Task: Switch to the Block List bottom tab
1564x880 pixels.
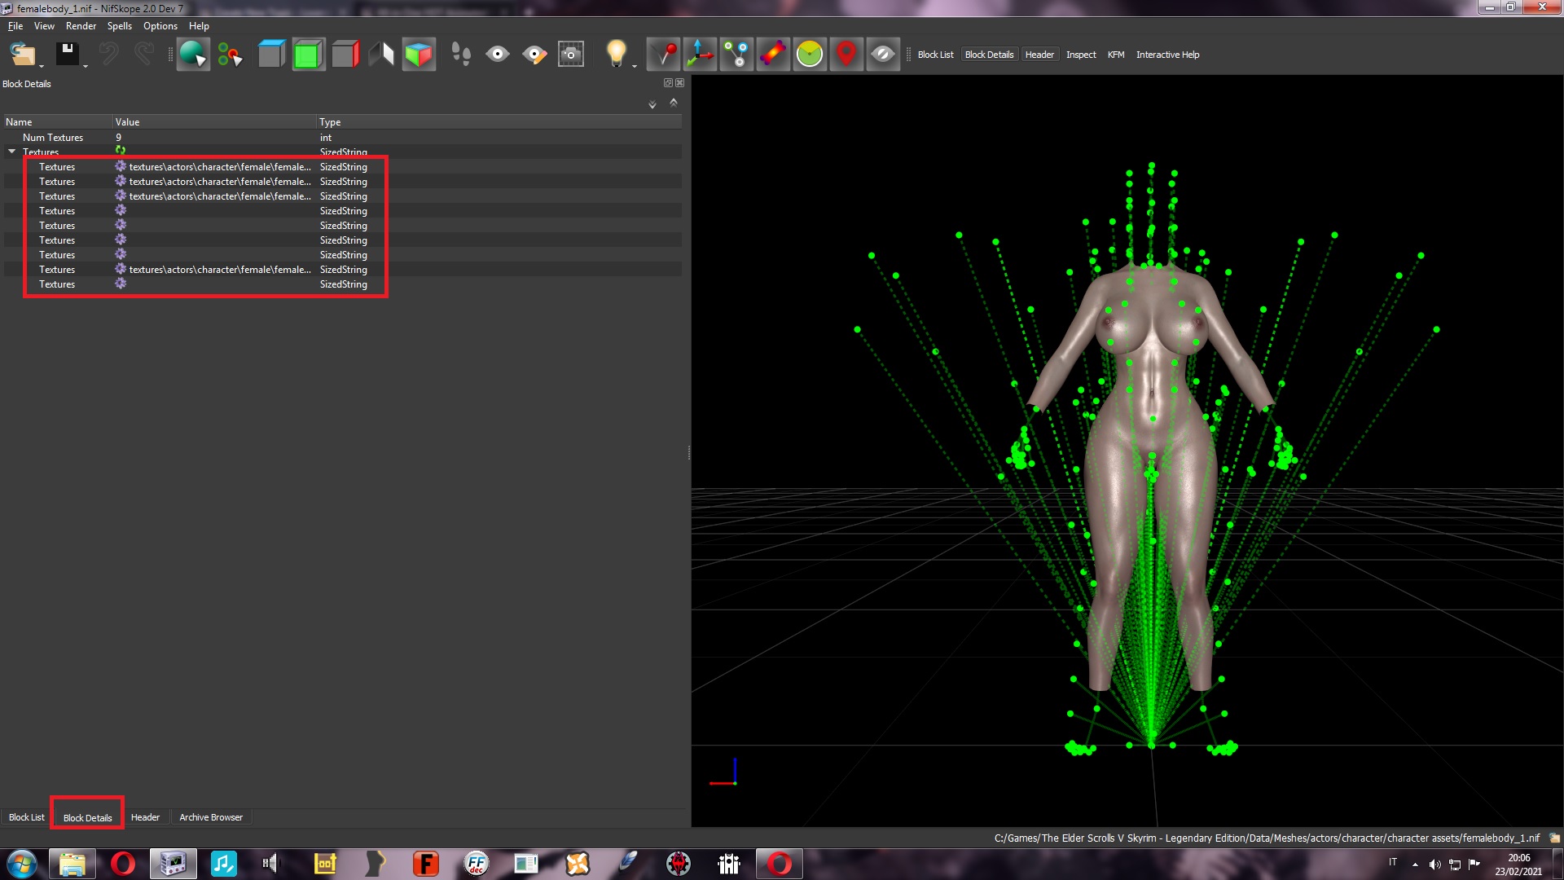Action: [x=27, y=817]
